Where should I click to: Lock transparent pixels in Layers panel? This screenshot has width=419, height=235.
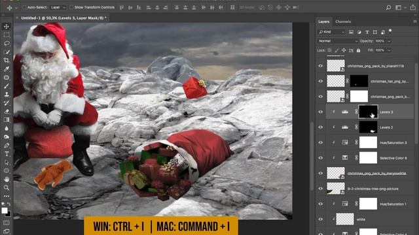pyautogui.click(x=329, y=50)
